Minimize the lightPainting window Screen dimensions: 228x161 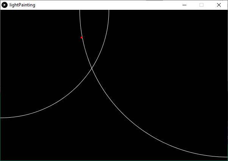184,5
